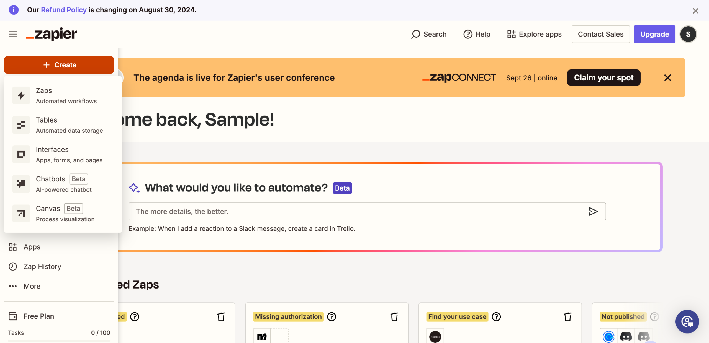Delete the Missing authorization Zap card
The width and height of the screenshot is (709, 343).
(x=394, y=317)
